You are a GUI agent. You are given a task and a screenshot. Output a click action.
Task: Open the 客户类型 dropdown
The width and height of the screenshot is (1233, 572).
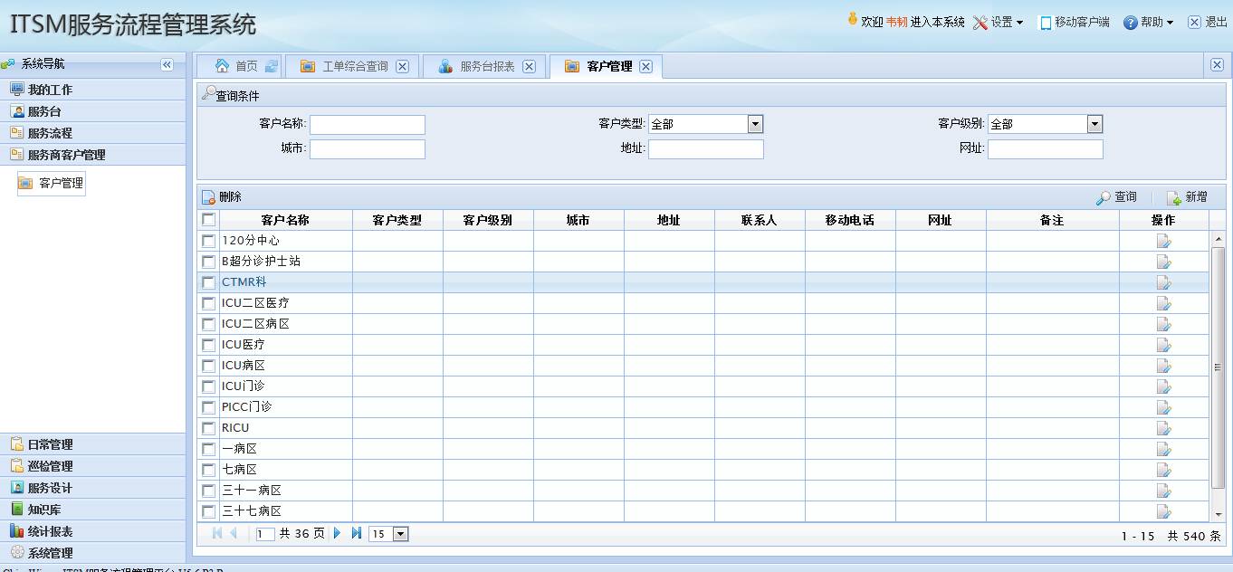point(753,123)
